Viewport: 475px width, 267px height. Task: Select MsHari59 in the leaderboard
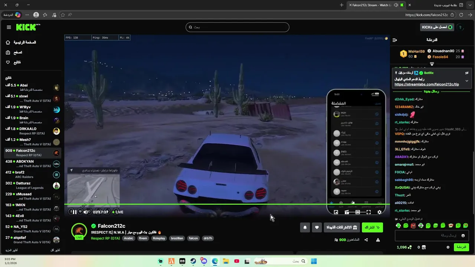pyautogui.click(x=416, y=52)
